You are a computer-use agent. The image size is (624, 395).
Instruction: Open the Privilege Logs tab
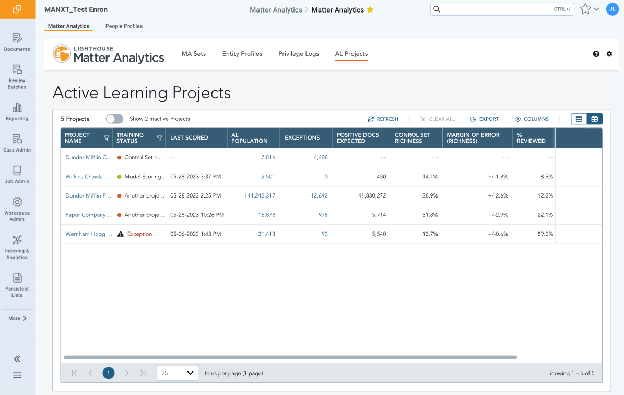299,54
